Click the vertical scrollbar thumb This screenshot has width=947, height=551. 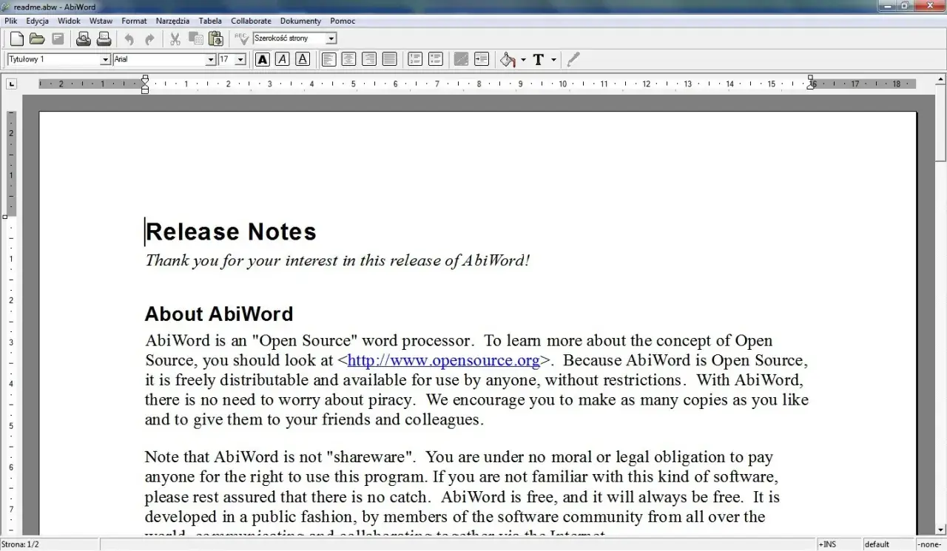[940, 122]
